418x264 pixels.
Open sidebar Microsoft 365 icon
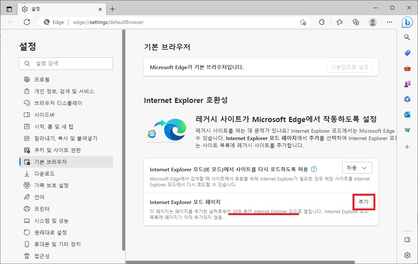tap(407, 99)
